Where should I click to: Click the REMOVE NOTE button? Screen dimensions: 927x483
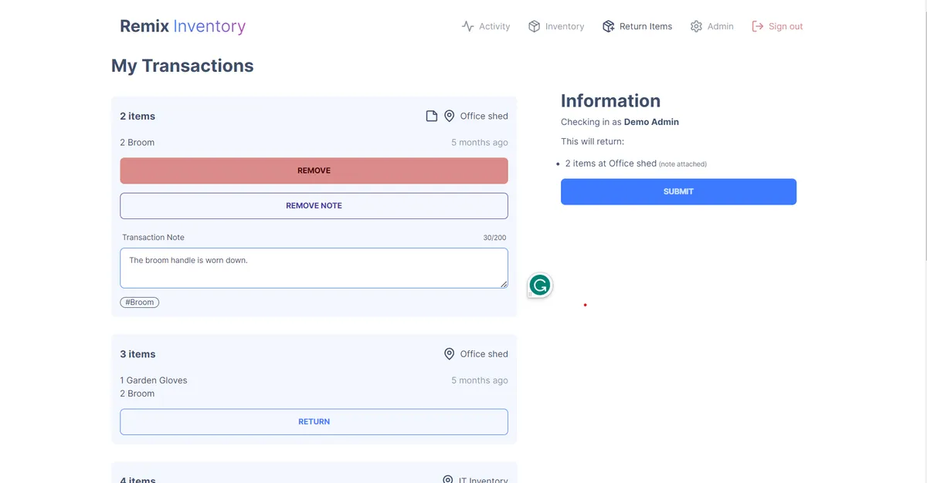pos(314,206)
